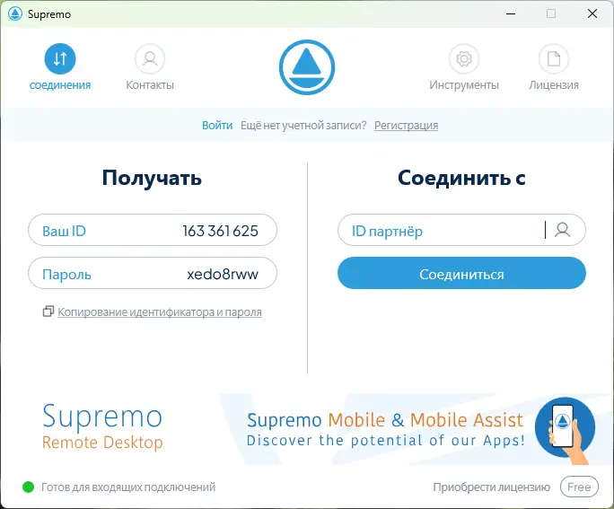Click Приобрести лицензию text
The width and height of the screenshot is (614, 509).
(491, 487)
